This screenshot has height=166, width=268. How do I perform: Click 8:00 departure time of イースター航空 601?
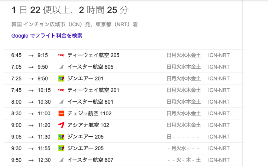pyautogui.click(x=17, y=102)
